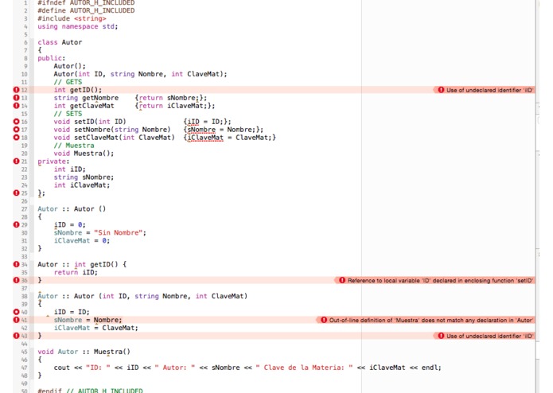The width and height of the screenshot is (553, 393).
Task: Click on '#include <string>' line
Action: (x=72, y=18)
